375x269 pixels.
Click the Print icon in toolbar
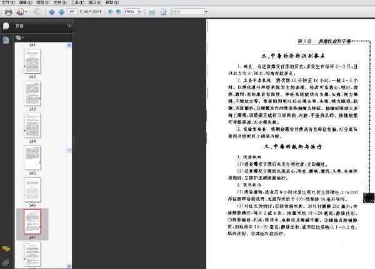click(8, 12)
